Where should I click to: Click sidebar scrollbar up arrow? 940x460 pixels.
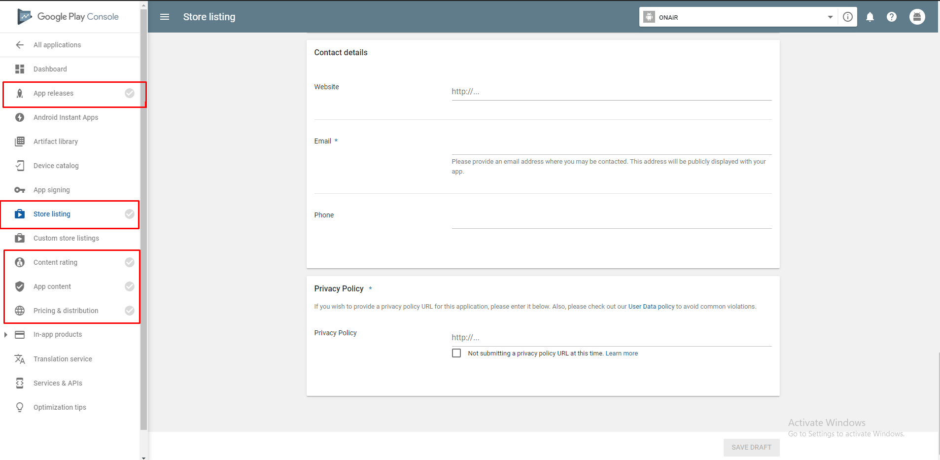pyautogui.click(x=143, y=5)
